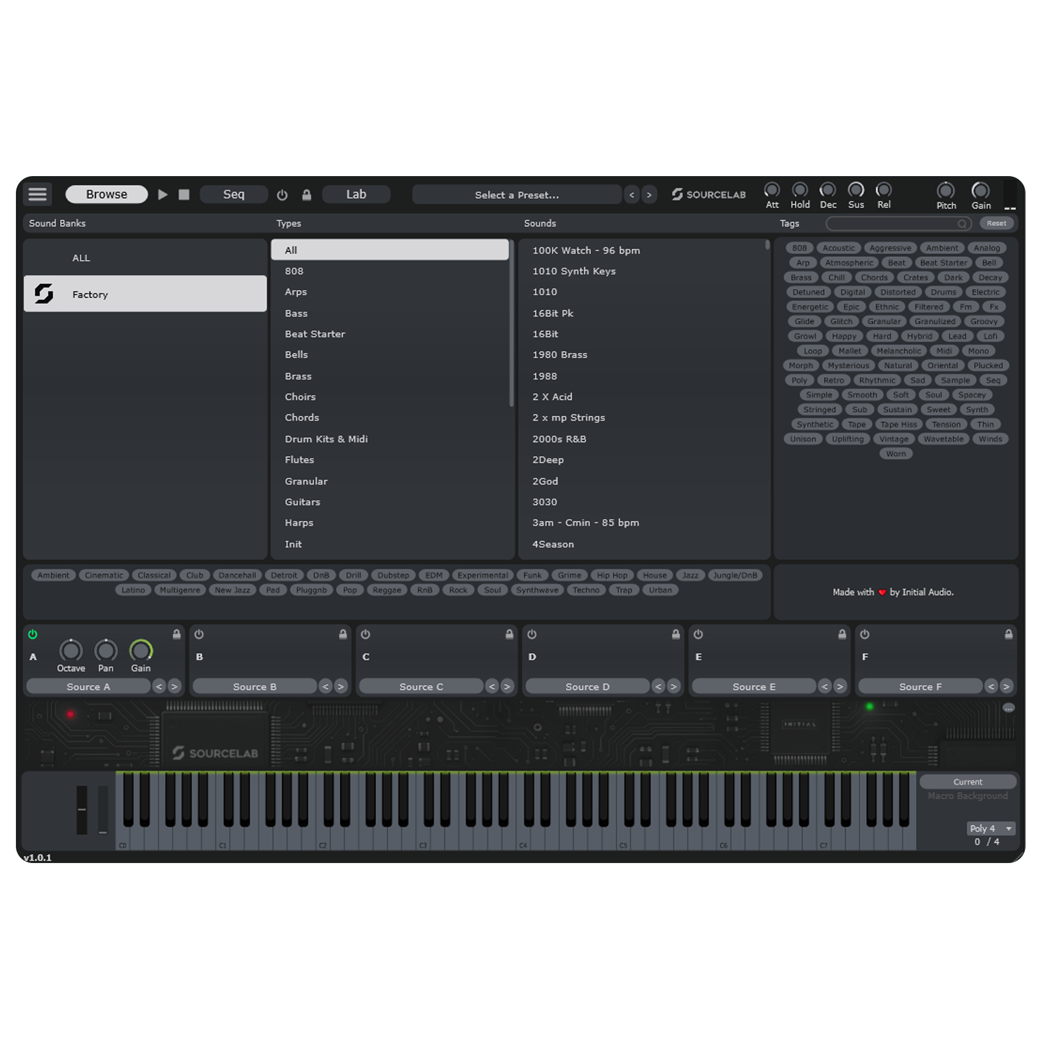
Task: Start preview playback with the play icon
Action: click(x=162, y=194)
